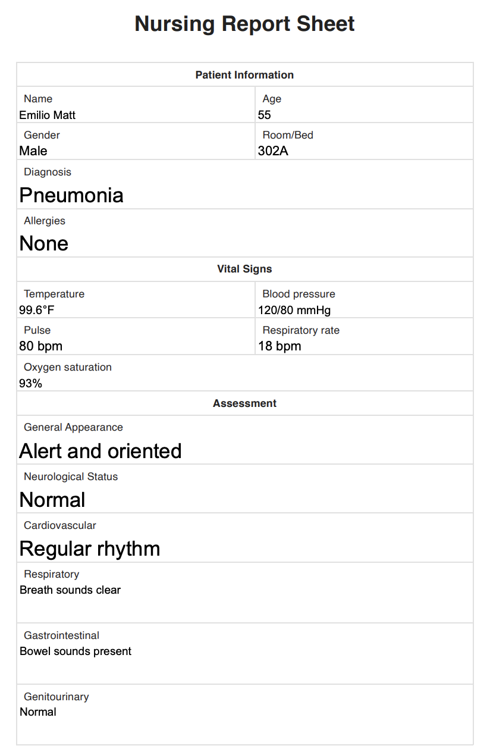Select the Vital Signs section header
The width and height of the screenshot is (490, 752).
click(244, 269)
